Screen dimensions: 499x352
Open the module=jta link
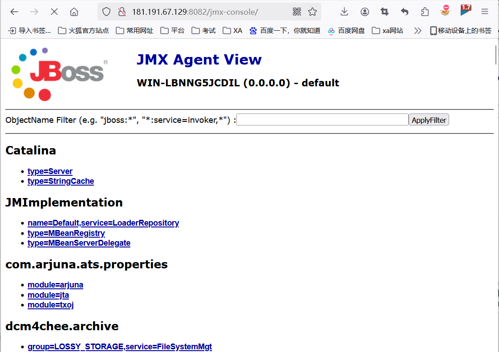pyautogui.click(x=49, y=295)
